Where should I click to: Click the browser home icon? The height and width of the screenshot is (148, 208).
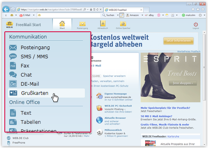tap(193, 10)
